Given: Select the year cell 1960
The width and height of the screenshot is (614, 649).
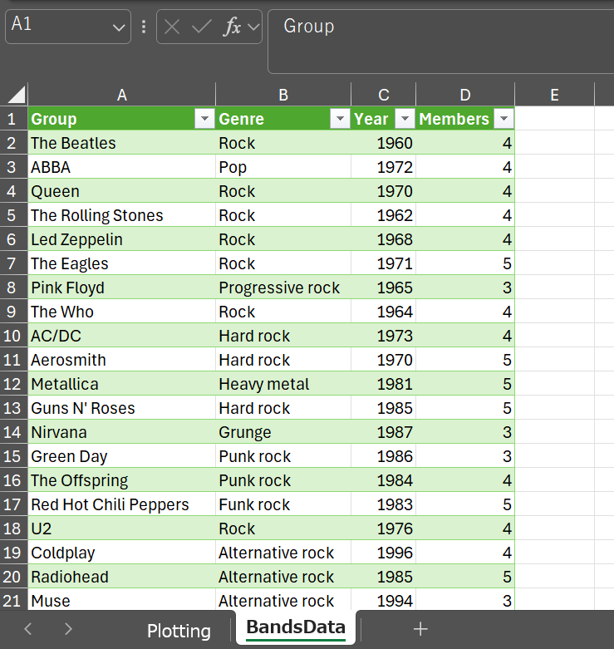Looking at the screenshot, I should tap(384, 143).
